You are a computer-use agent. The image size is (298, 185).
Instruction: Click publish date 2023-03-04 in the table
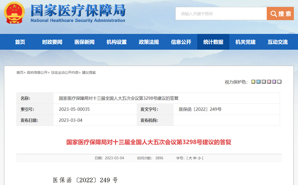70,120
